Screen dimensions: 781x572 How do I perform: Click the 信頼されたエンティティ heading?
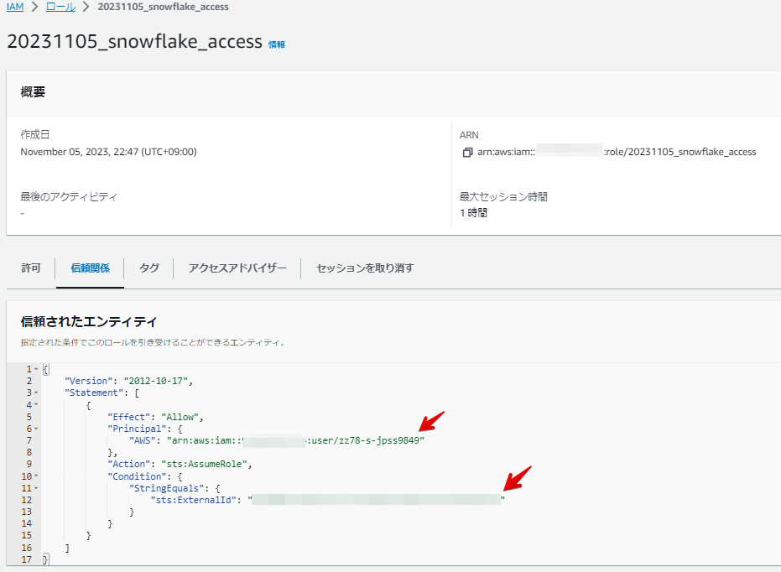coord(89,321)
